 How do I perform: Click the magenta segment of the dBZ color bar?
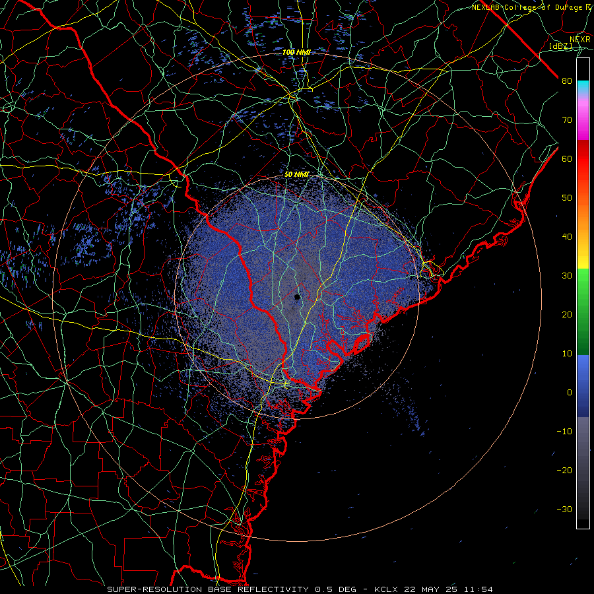[583, 121]
